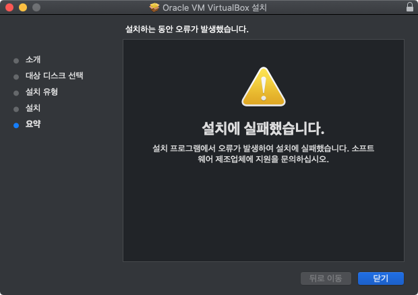Screen dimensions: 418x295
Task: Select the 설치 유형 step in sidebar
Action: pyautogui.click(x=42, y=92)
